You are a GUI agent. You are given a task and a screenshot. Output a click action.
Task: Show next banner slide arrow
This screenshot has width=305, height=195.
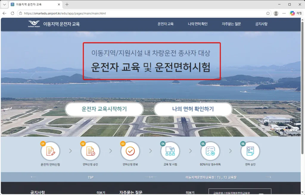point(269,77)
